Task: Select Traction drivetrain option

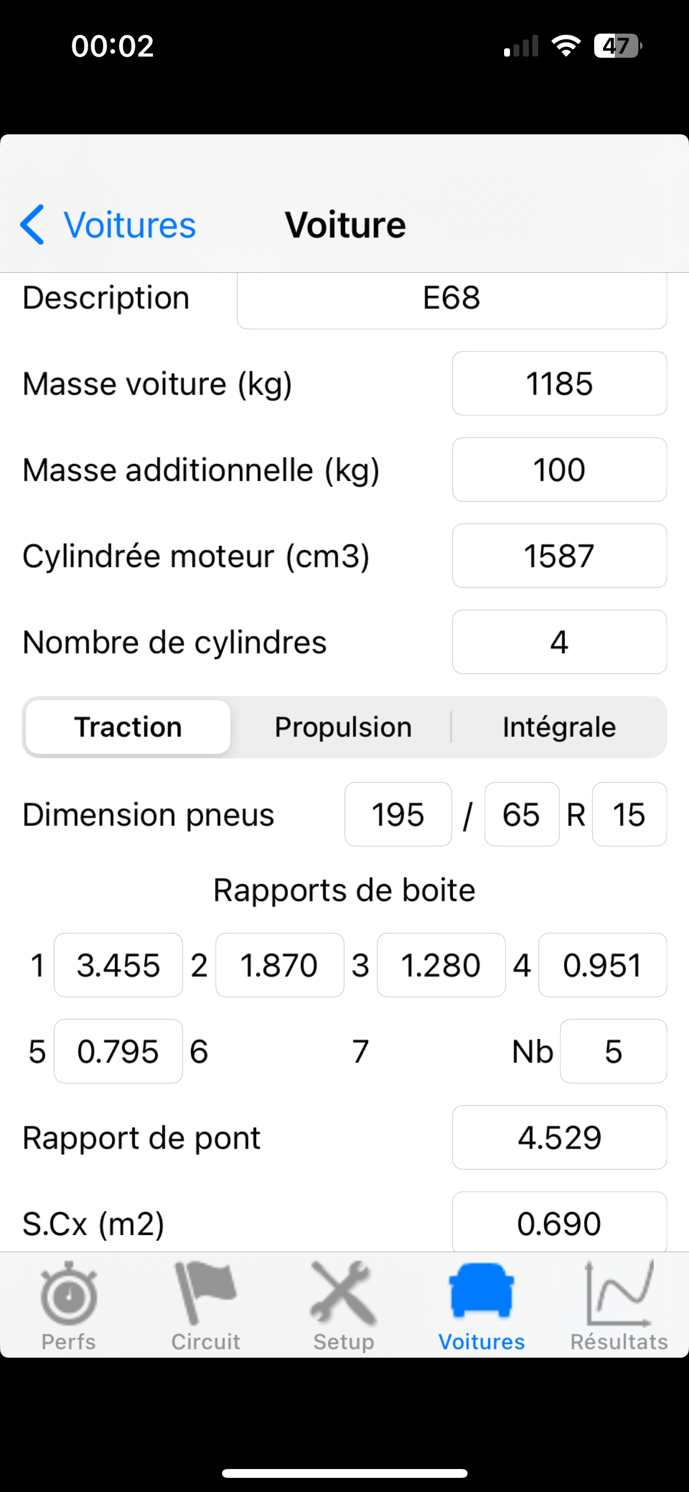Action: tap(128, 727)
